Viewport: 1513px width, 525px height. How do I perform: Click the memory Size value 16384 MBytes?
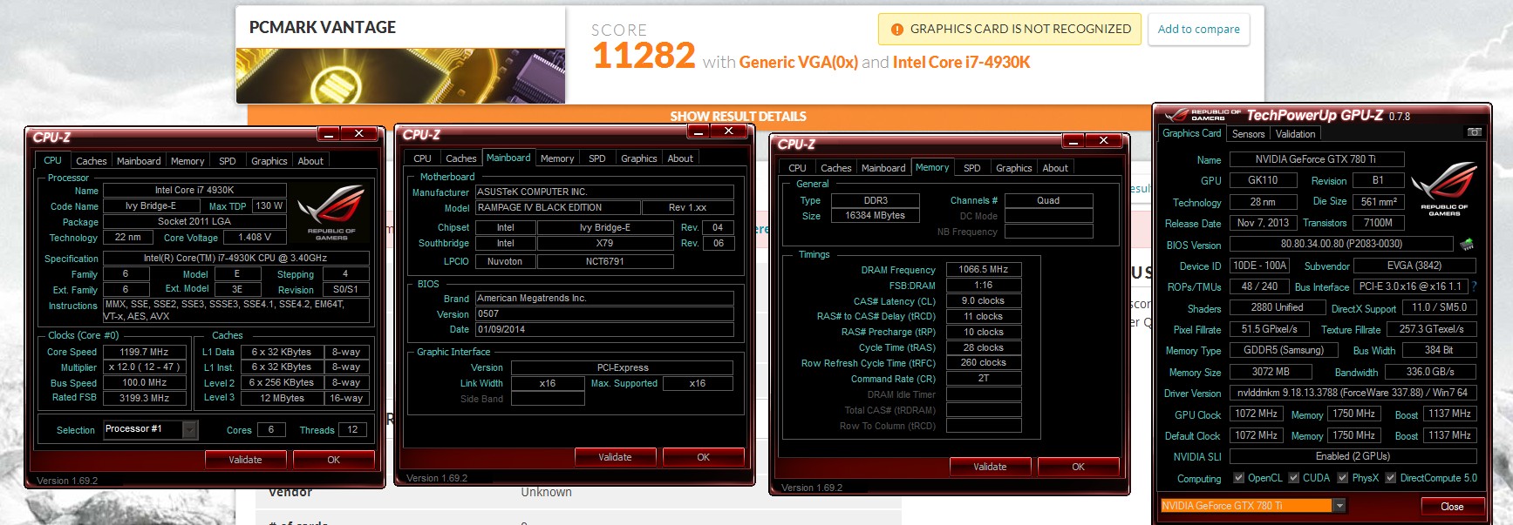pos(876,216)
